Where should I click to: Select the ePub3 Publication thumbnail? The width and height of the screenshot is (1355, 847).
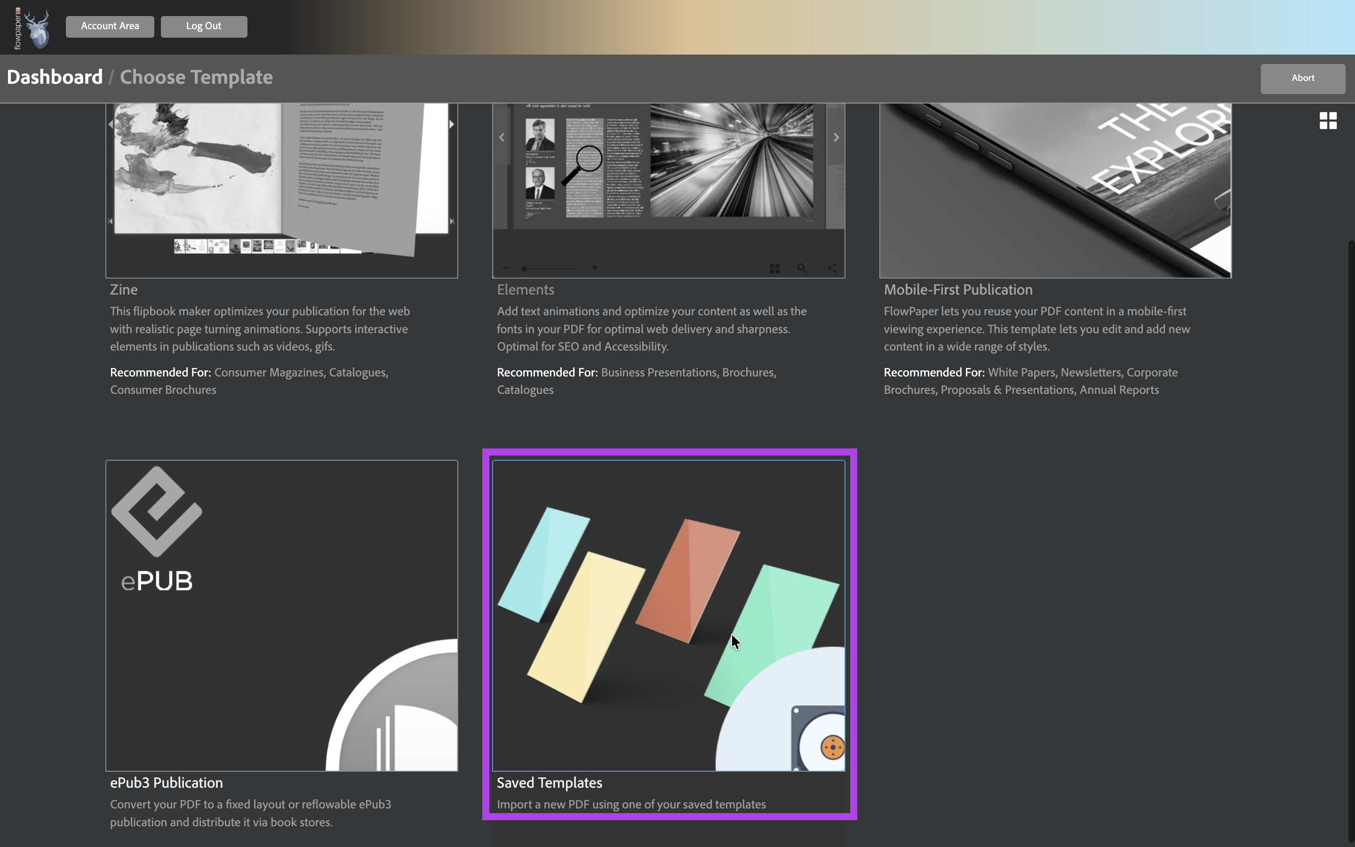click(x=282, y=615)
